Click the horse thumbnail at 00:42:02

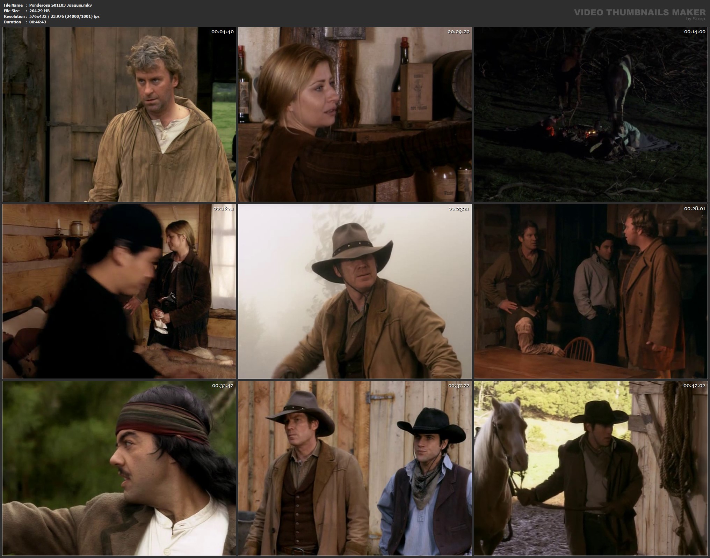click(x=591, y=468)
